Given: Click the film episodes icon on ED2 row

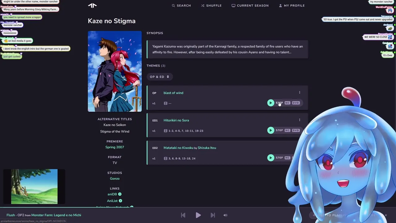Looking at the screenshot, I should [166, 159].
